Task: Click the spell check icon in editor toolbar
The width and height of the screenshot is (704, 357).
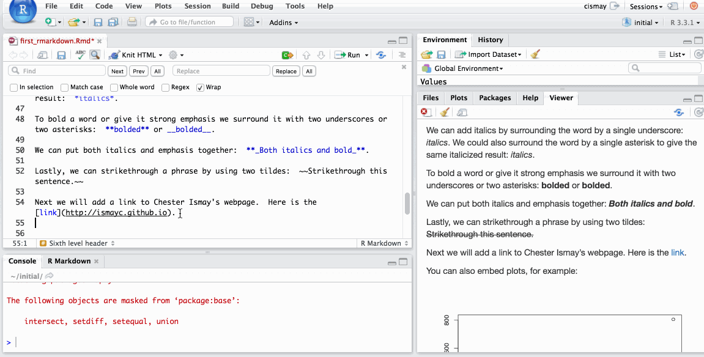Action: click(80, 55)
